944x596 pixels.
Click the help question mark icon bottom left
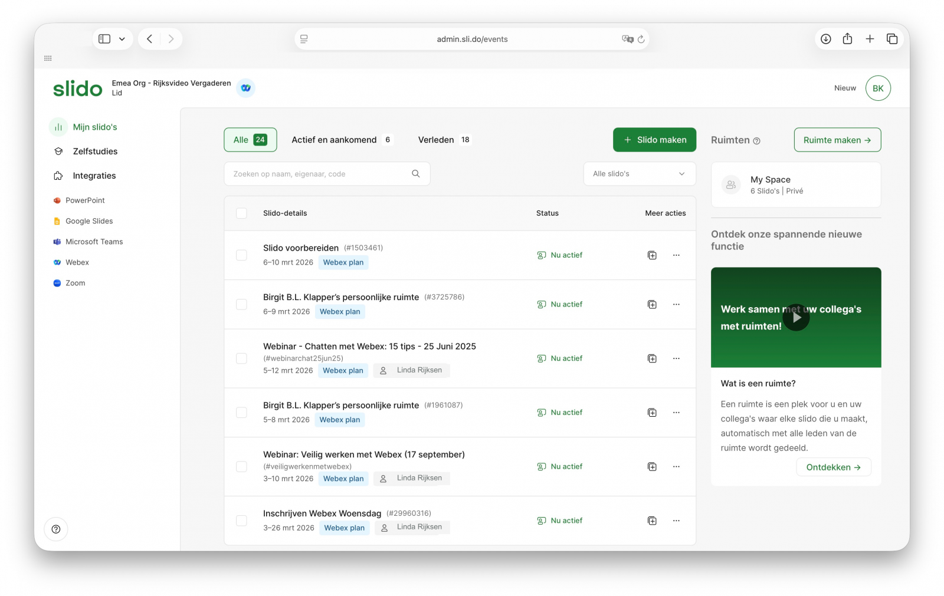pos(55,529)
